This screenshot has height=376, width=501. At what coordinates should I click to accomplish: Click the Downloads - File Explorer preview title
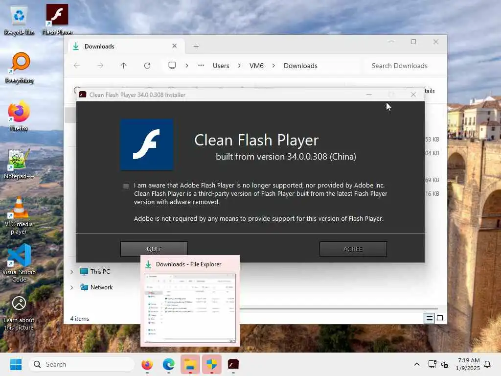tap(188, 264)
